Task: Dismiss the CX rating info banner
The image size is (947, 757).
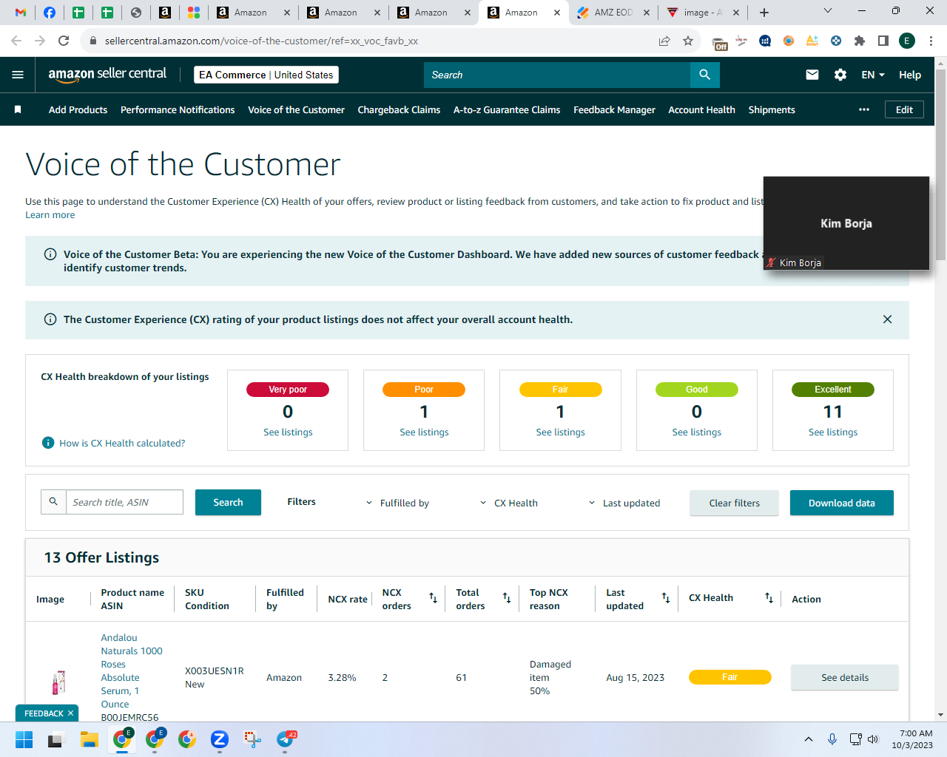Action: 887,319
